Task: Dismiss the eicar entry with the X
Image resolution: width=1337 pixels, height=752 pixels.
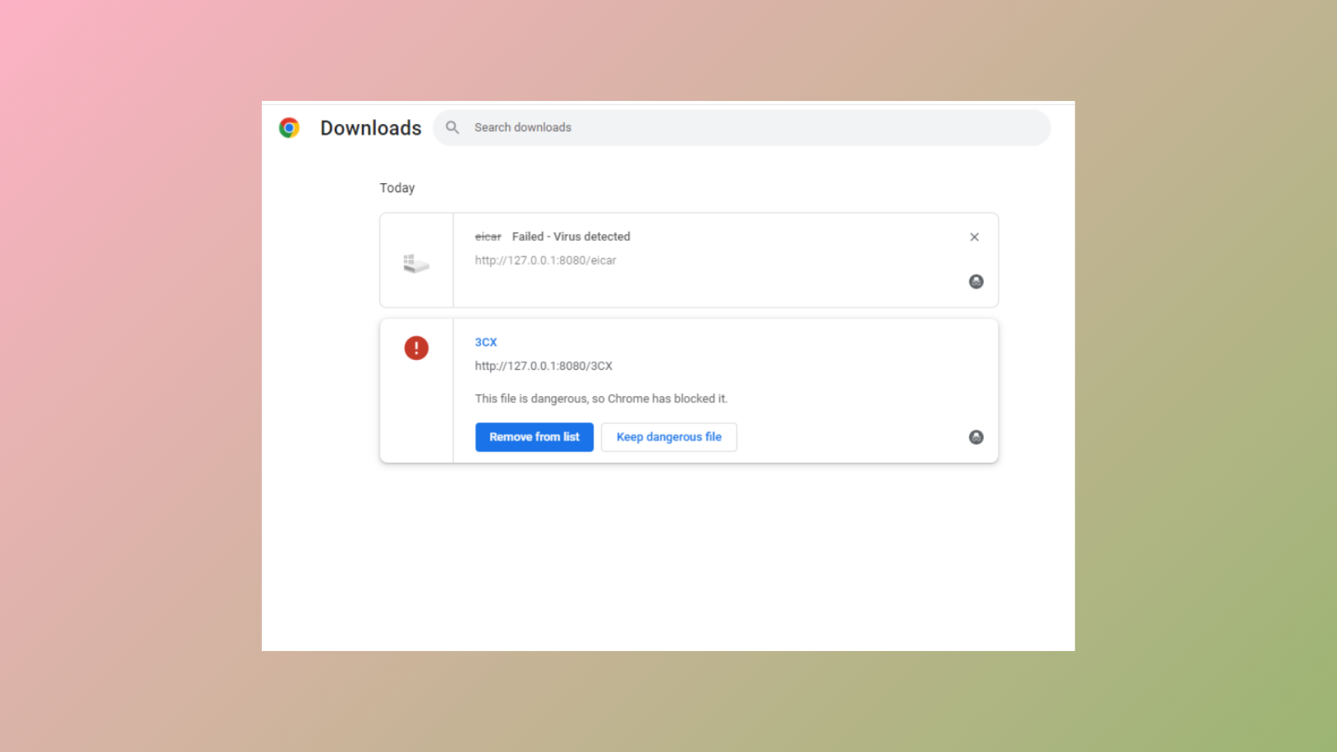Action: (974, 237)
